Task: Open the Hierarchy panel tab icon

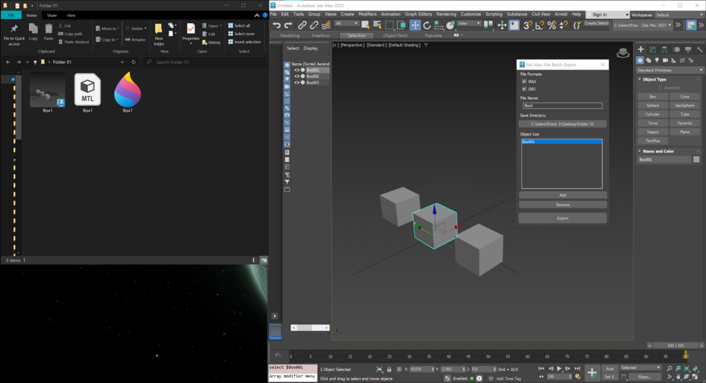Action: (664, 49)
